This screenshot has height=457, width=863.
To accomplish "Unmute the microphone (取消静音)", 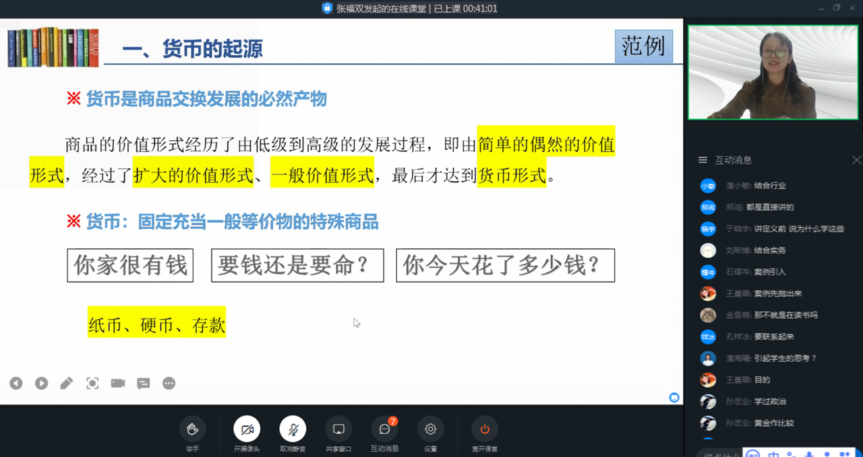I will click(x=293, y=429).
